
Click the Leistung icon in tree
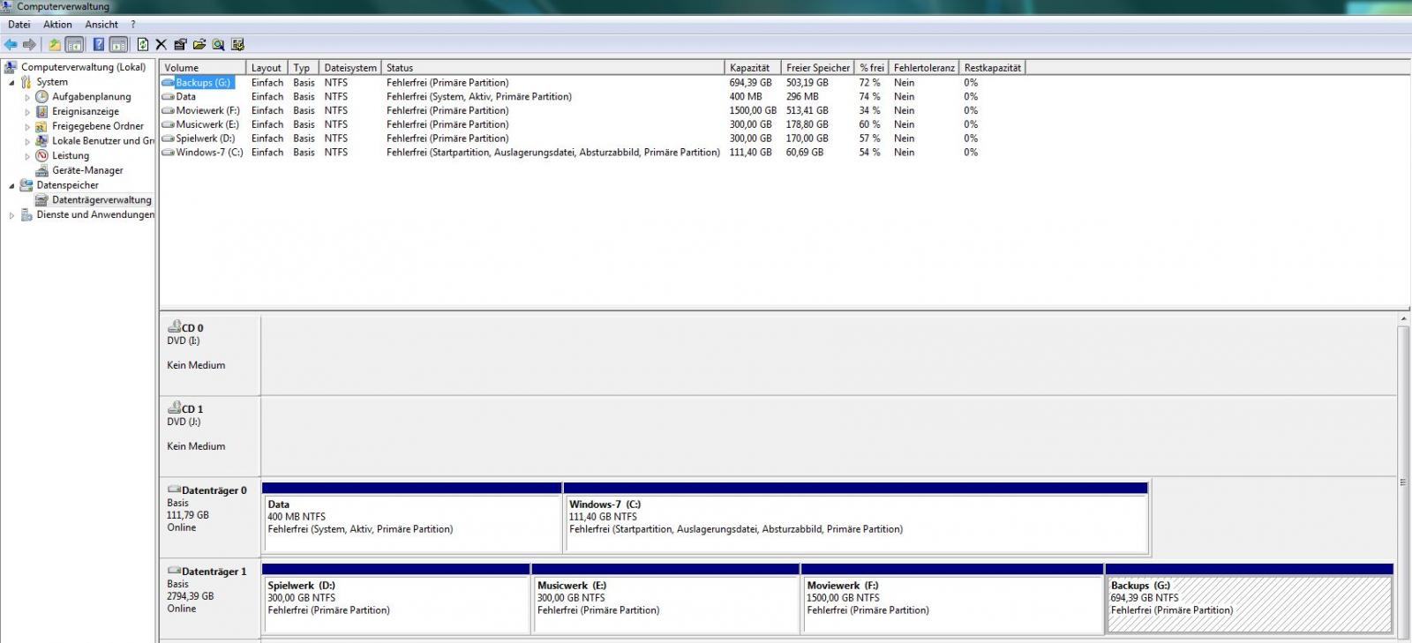click(x=41, y=155)
